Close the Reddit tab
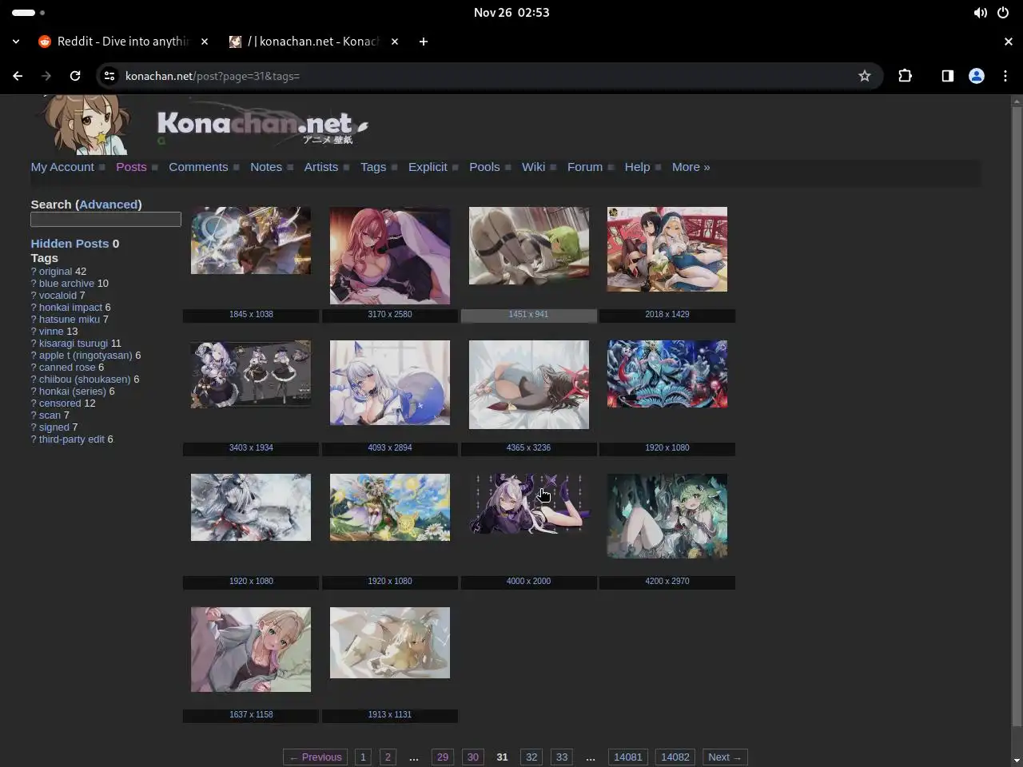This screenshot has width=1023, height=767. click(x=205, y=42)
